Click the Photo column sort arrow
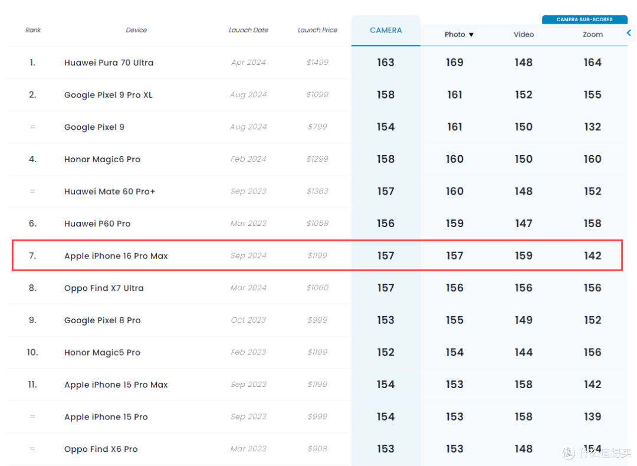Screen dimensions: 637x466 [x=471, y=35]
